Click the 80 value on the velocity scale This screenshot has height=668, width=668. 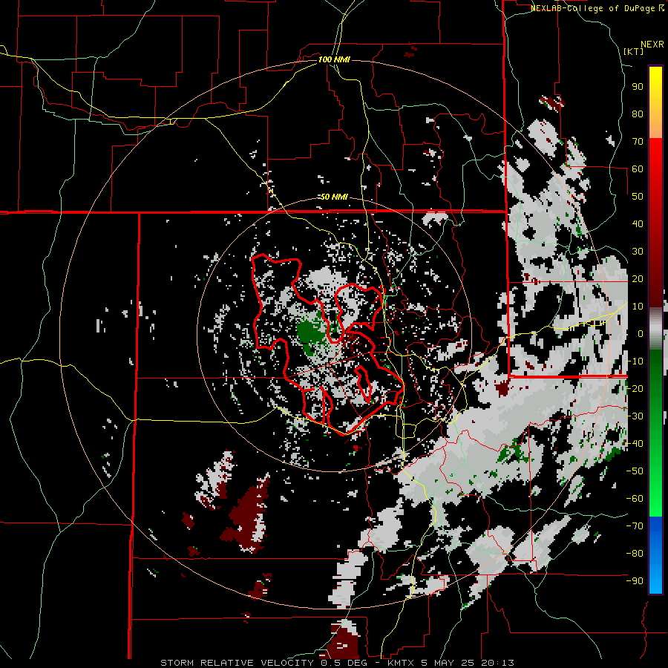(638, 114)
